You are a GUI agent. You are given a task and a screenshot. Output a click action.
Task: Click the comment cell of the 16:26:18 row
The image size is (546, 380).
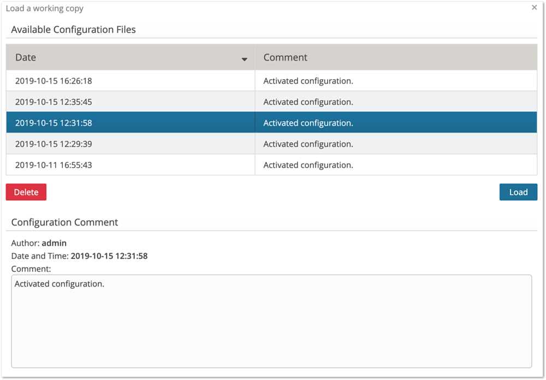(x=308, y=81)
